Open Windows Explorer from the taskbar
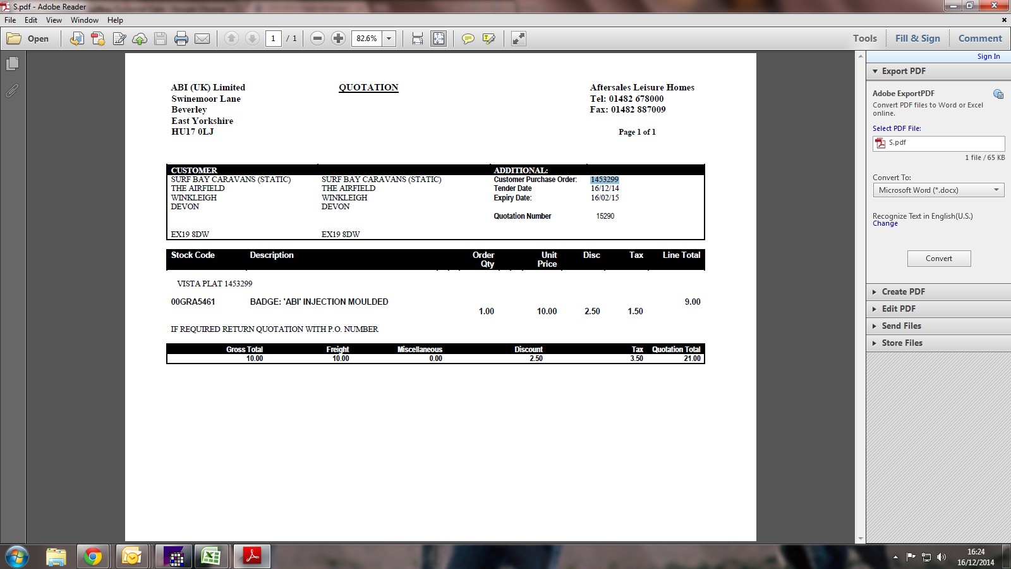 click(x=56, y=557)
